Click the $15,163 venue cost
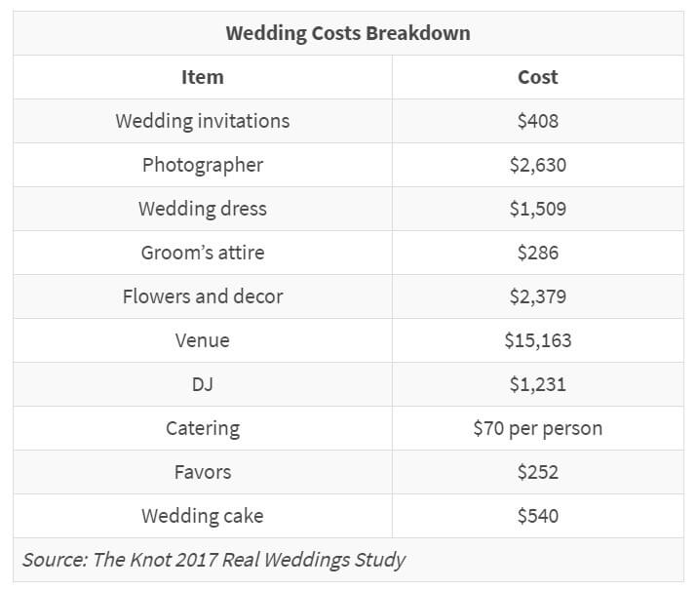This screenshot has width=697, height=590. pos(538,340)
